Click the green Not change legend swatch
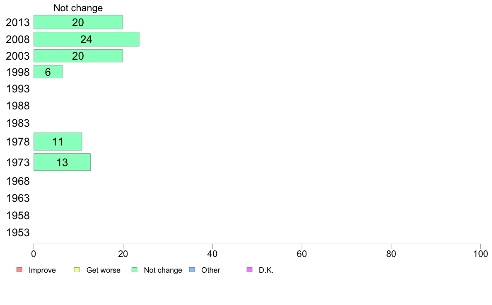Image resolution: width=492 pixels, height=305 pixels. click(135, 270)
